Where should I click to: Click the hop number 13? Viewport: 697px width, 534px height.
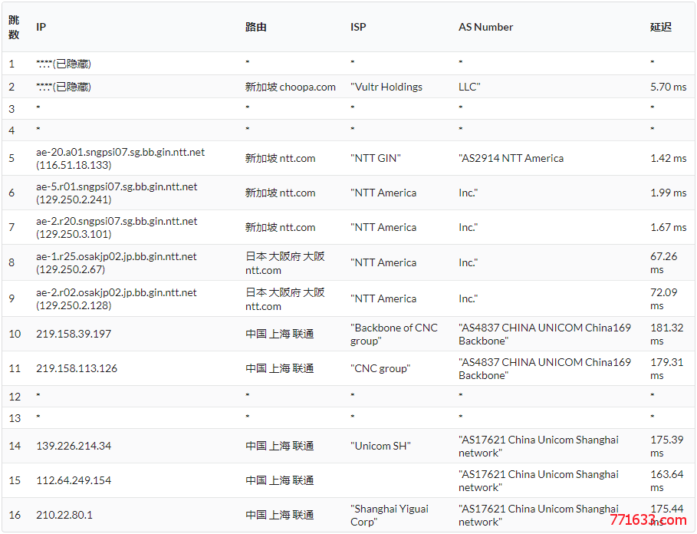pos(15,418)
